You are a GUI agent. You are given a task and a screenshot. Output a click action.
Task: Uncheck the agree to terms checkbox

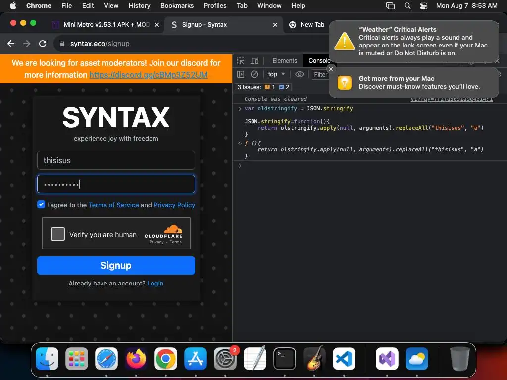coord(41,204)
